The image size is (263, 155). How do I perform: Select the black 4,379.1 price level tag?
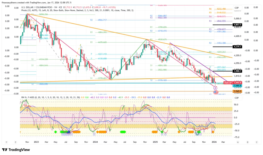pyautogui.click(x=237, y=47)
